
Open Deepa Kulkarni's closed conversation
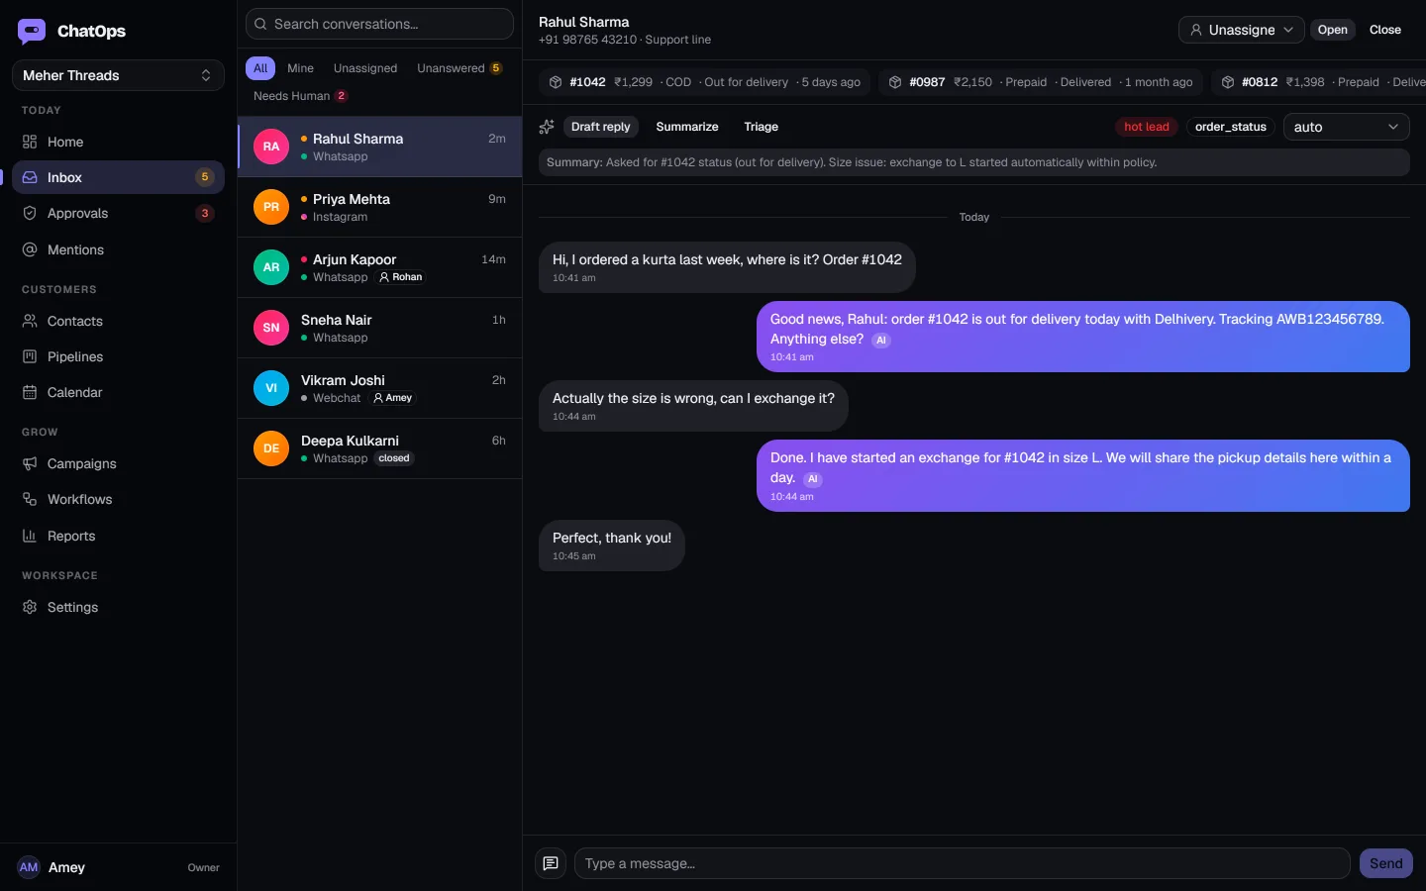[x=380, y=448]
